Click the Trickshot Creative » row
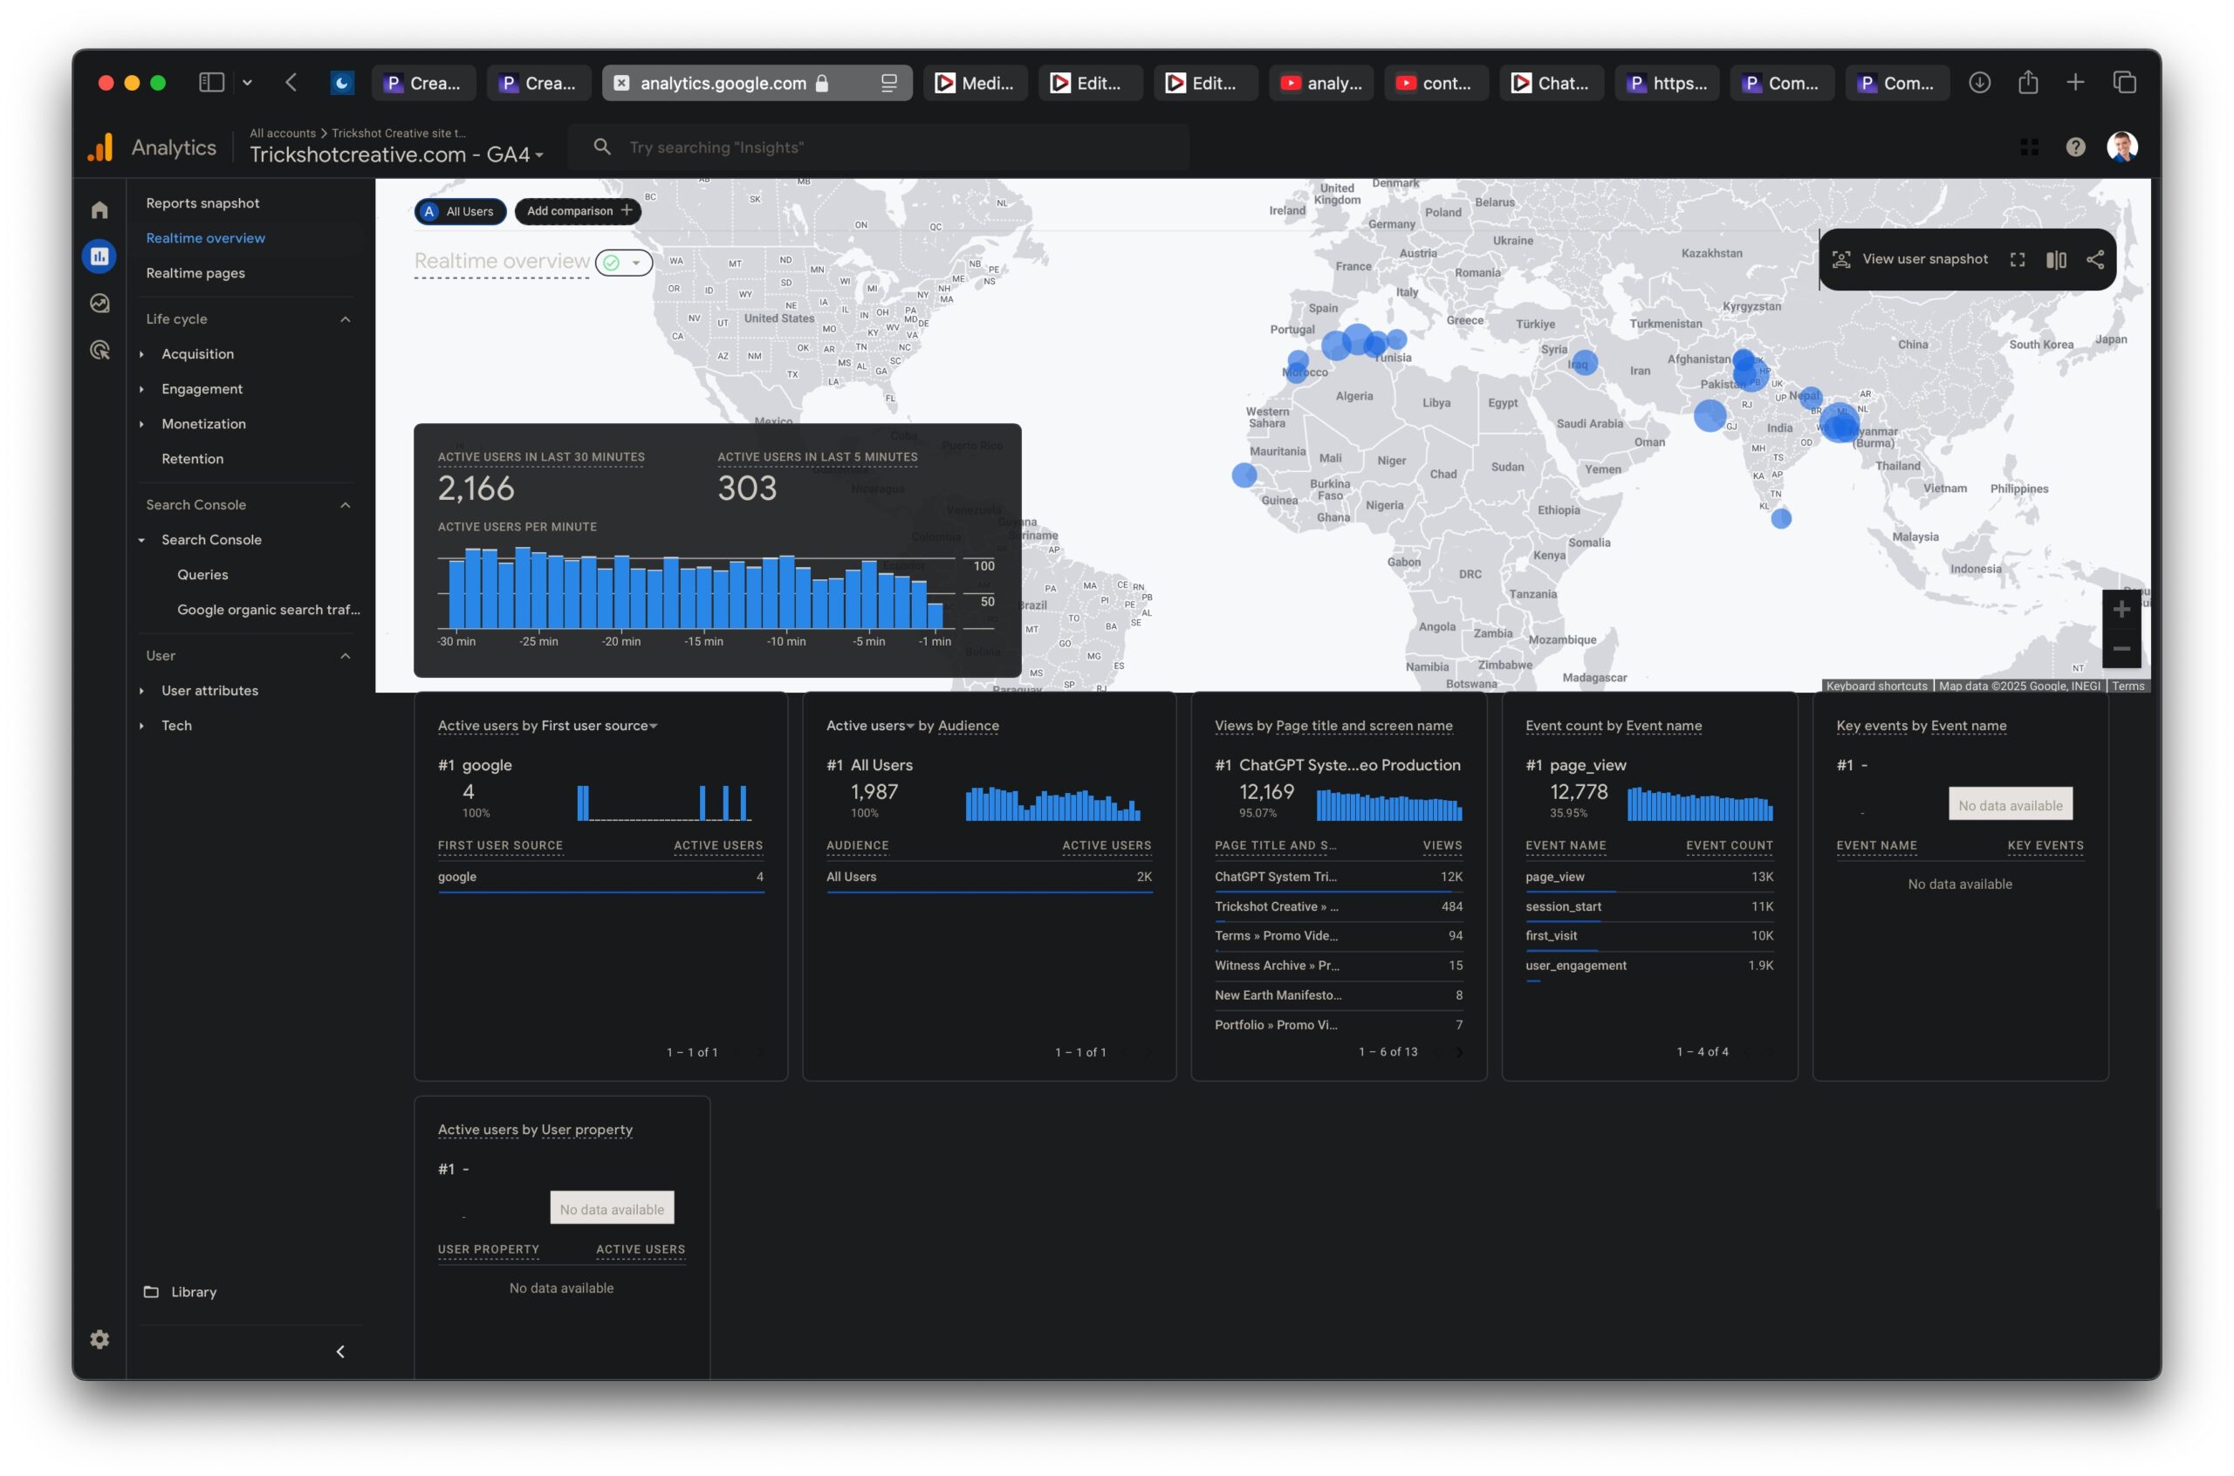This screenshot has width=2234, height=1476. [x=1338, y=907]
